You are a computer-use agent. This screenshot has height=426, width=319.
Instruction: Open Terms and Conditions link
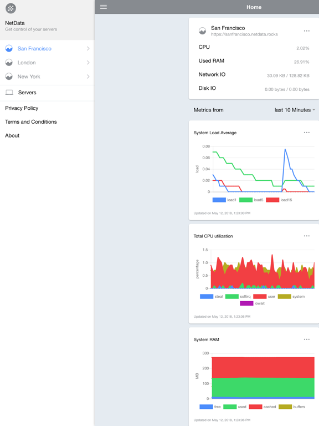coord(31,121)
